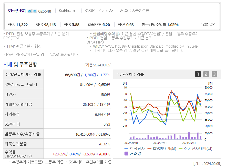Click 10,415,000주 / 61.80% value
This screenshot has width=226, height=167.
point(93,134)
